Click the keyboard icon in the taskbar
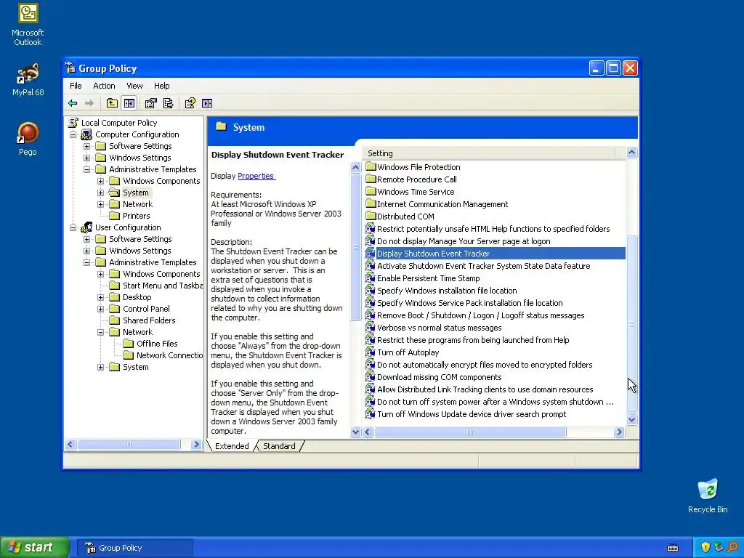This screenshot has height=558, width=744. point(673,548)
